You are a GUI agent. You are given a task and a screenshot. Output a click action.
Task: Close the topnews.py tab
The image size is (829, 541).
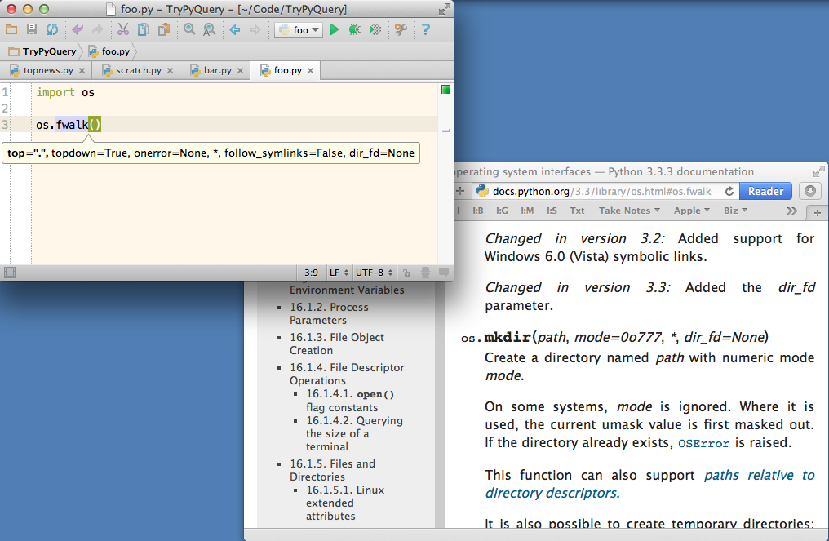click(x=82, y=70)
